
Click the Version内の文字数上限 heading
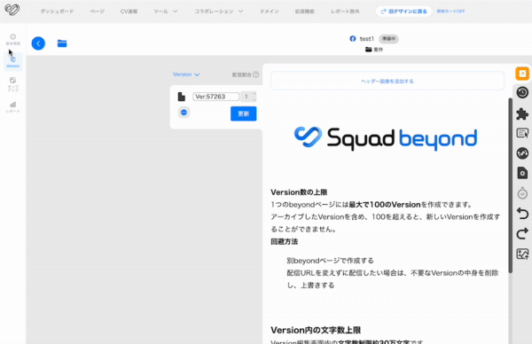coord(316,330)
